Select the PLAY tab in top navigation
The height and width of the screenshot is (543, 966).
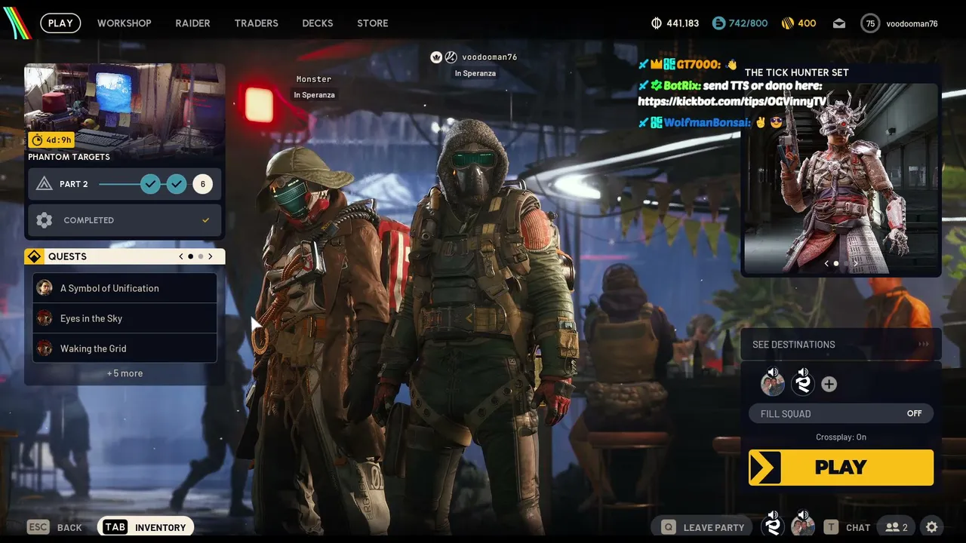tap(60, 23)
